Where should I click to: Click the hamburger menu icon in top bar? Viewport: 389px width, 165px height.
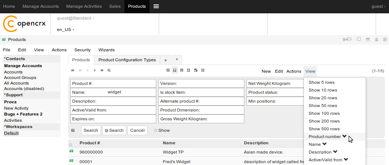coord(156,6)
